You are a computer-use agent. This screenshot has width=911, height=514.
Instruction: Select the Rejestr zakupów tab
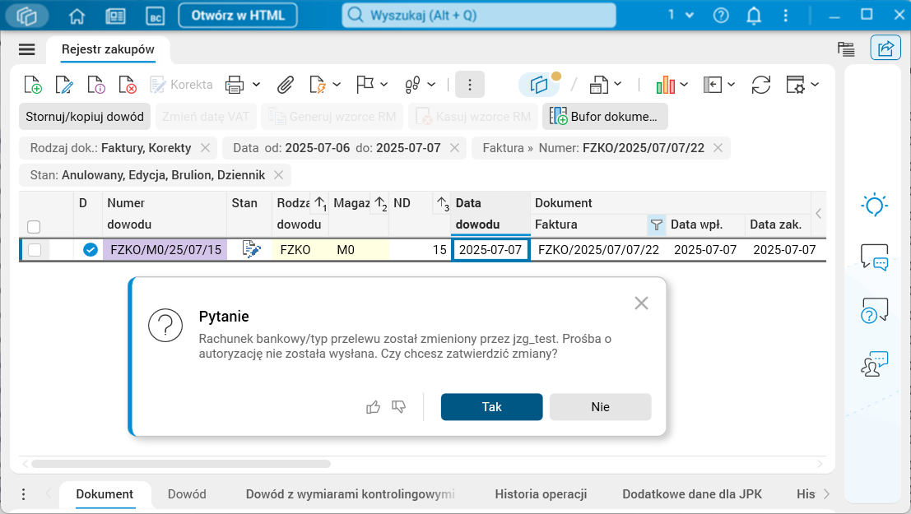tap(108, 49)
